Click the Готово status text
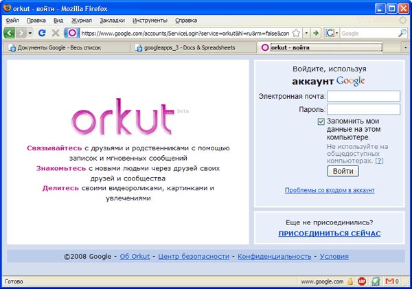Viewport: 412px width, 289px height. pyautogui.click(x=14, y=281)
